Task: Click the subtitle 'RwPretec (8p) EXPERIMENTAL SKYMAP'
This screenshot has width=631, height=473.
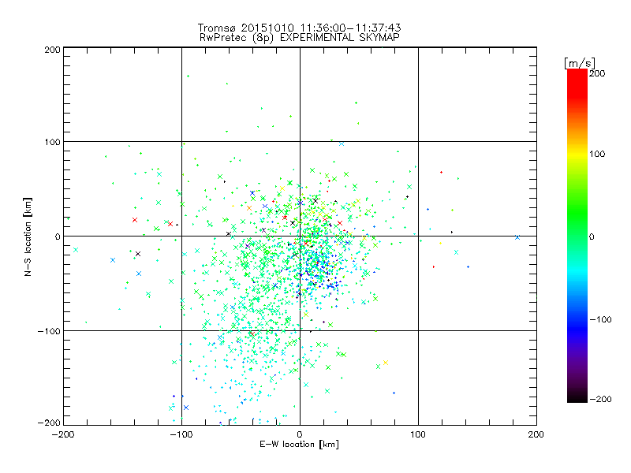Action: 300,38
